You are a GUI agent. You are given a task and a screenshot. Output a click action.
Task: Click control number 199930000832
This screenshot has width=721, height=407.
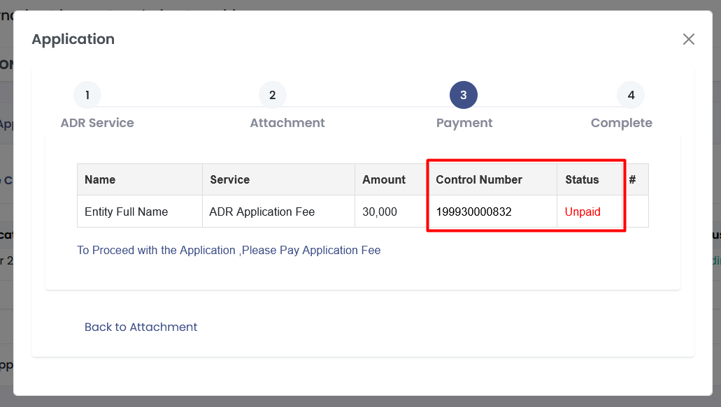tap(473, 212)
